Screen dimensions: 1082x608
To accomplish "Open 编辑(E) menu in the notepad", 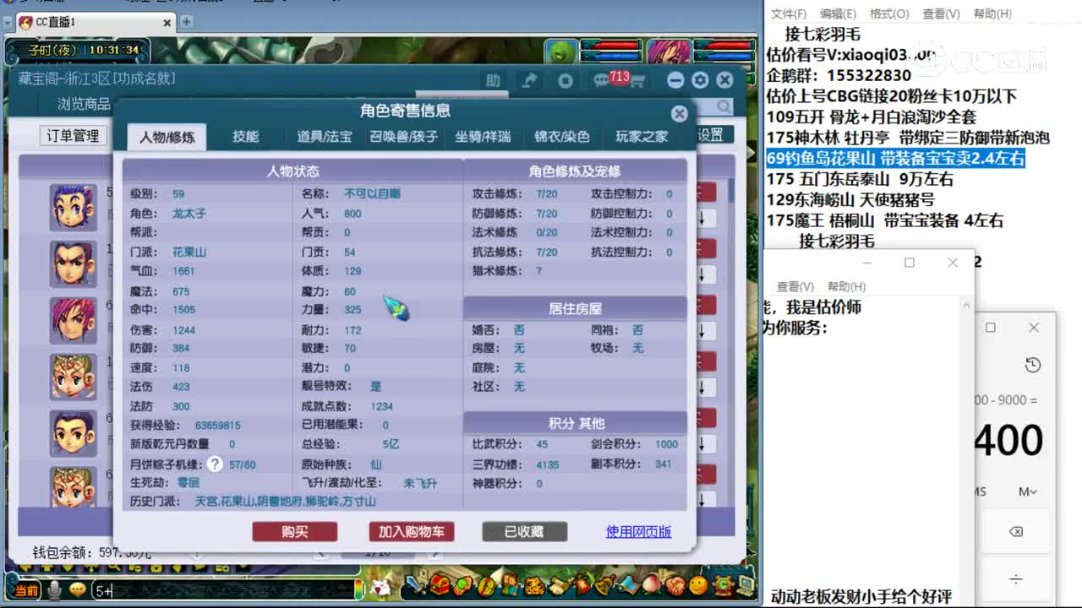I will click(838, 14).
